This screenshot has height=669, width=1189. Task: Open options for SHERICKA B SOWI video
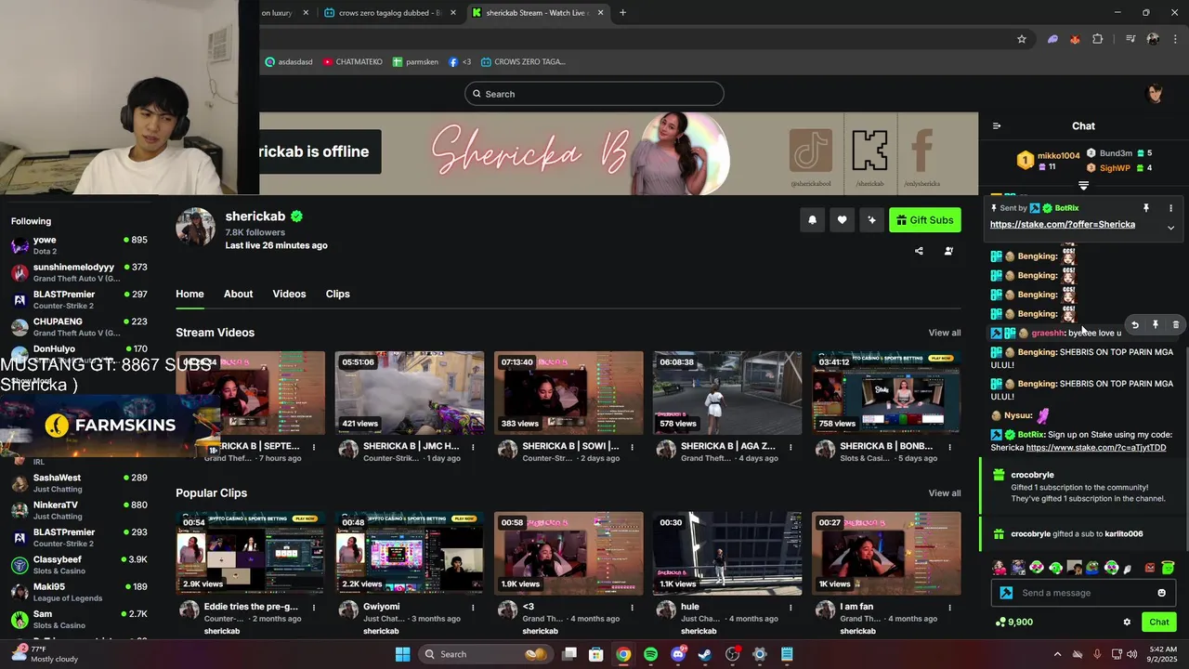pyautogui.click(x=632, y=447)
